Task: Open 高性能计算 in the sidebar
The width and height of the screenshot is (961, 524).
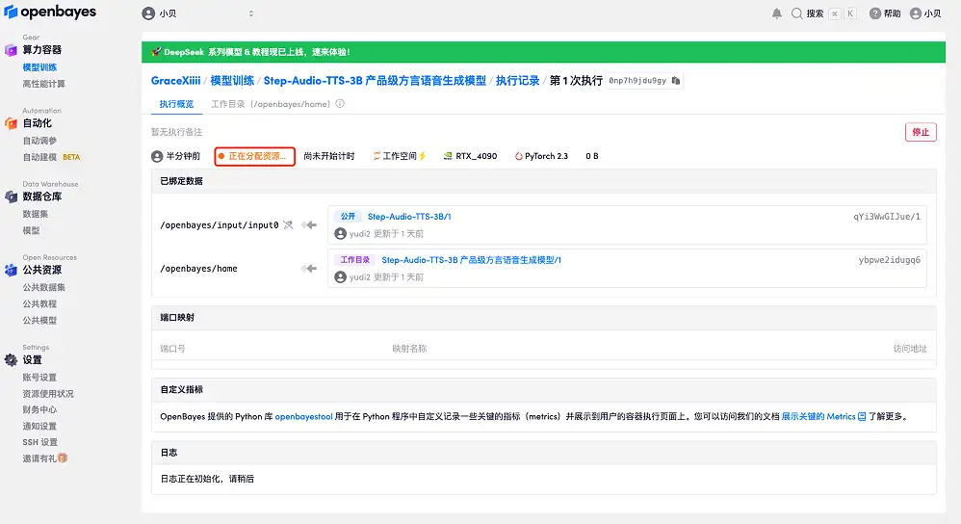Action: click(x=43, y=84)
